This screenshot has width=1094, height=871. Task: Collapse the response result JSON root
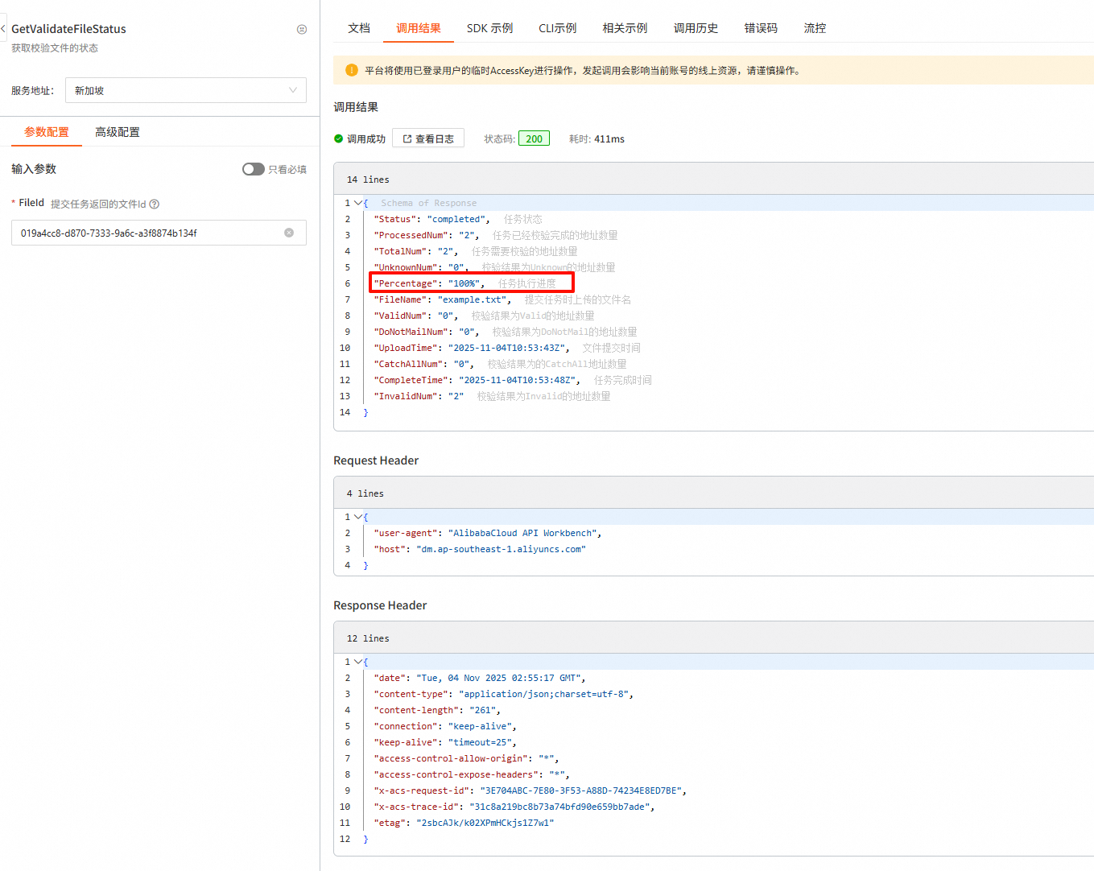[358, 203]
